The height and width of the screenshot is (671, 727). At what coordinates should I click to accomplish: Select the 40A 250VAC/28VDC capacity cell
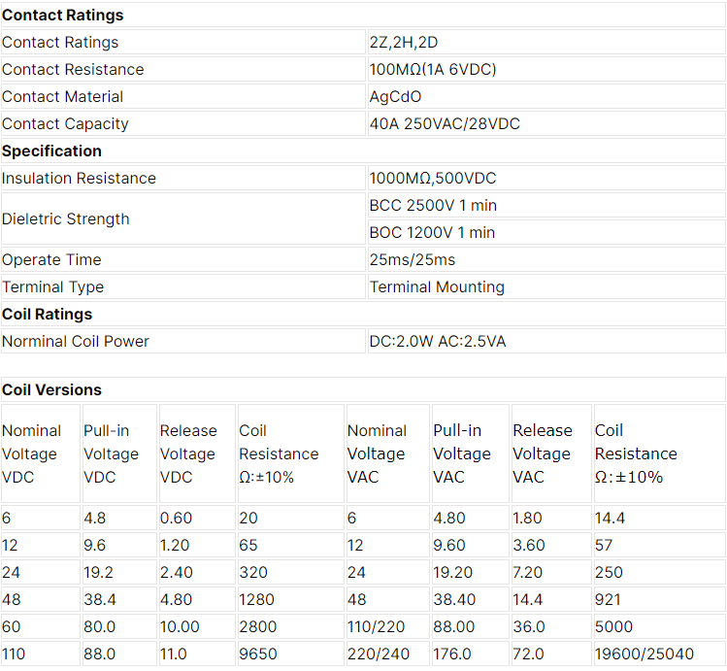coord(546,124)
